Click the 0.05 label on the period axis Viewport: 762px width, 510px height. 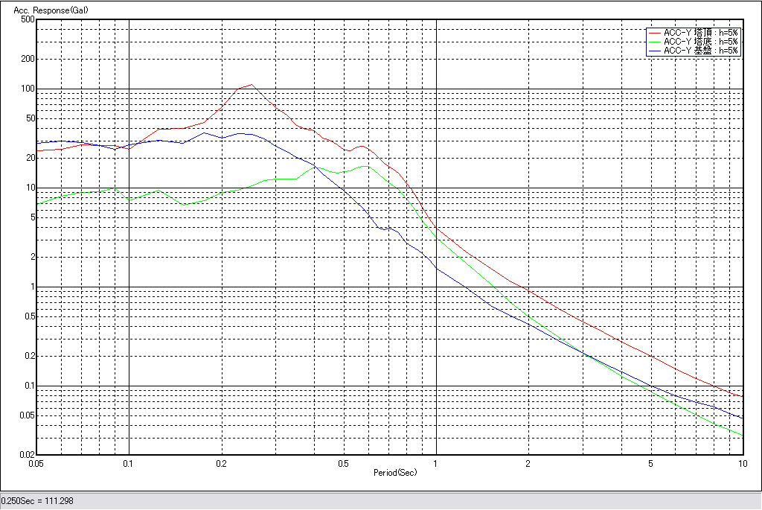pyautogui.click(x=37, y=463)
